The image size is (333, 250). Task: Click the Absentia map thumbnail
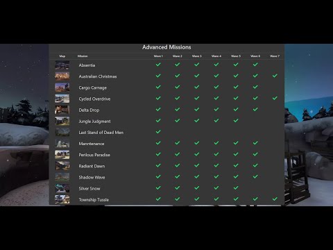(x=62, y=65)
